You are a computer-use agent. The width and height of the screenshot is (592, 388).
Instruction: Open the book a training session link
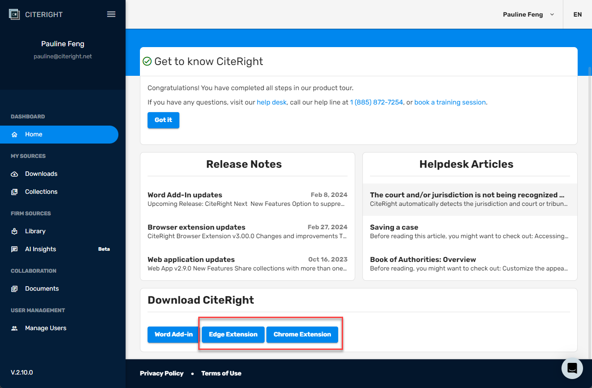450,102
